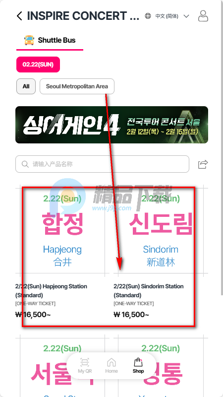Screen dimensions: 223x397
Task: Expand the language dropdown chevron
Action: [186, 16]
